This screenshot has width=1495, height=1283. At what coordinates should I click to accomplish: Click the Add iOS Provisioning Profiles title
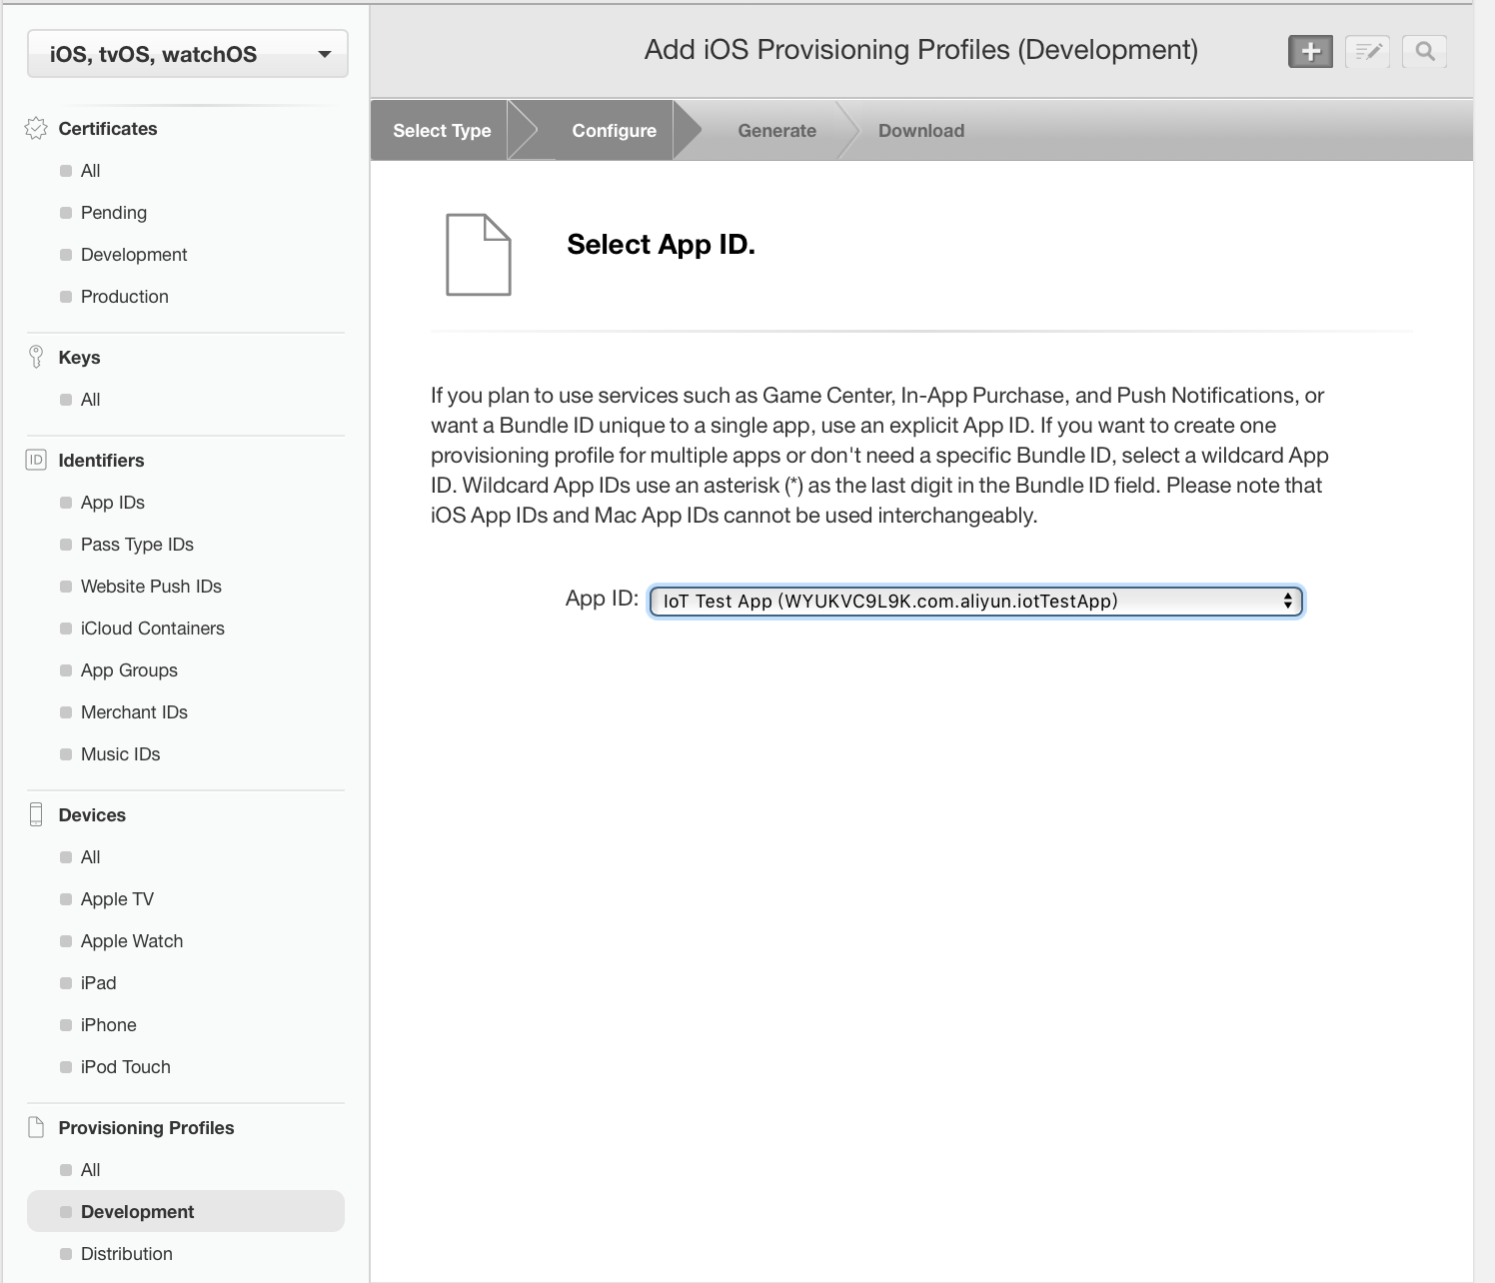920,50
